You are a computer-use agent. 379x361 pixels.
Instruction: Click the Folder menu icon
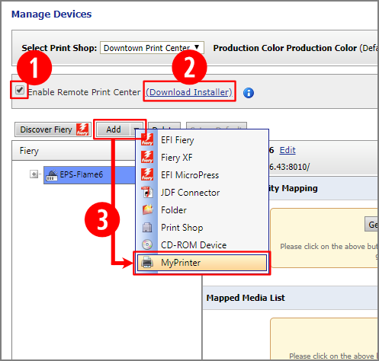click(x=147, y=209)
